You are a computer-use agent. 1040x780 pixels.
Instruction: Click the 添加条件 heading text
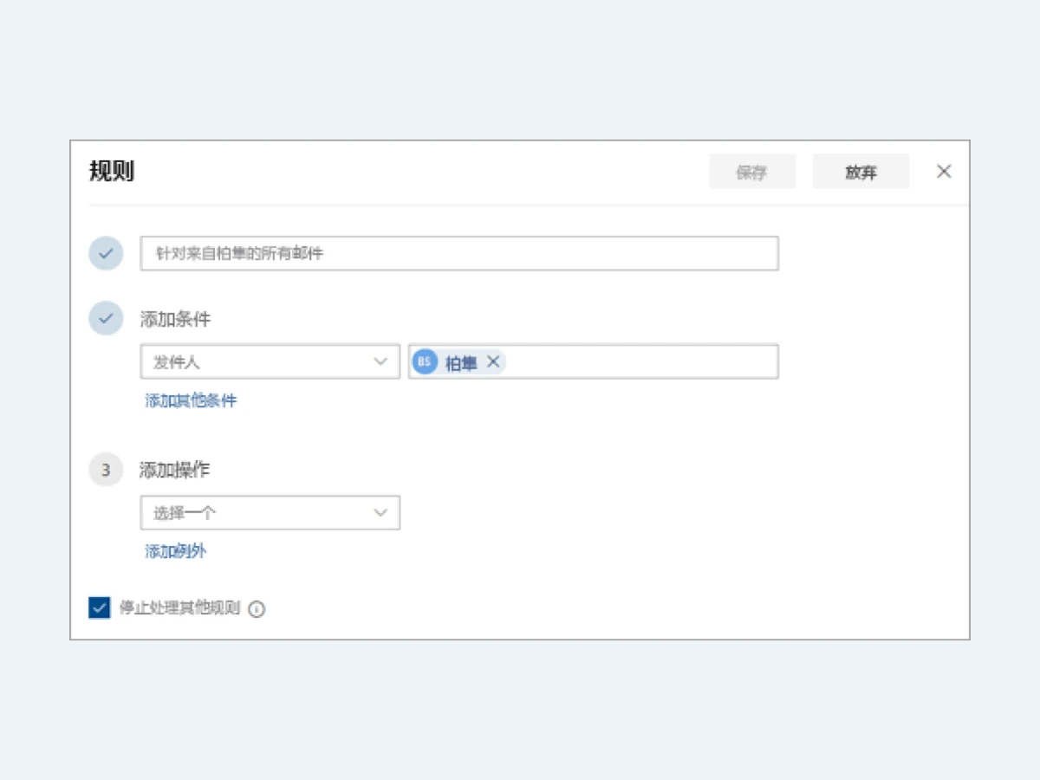pos(175,319)
